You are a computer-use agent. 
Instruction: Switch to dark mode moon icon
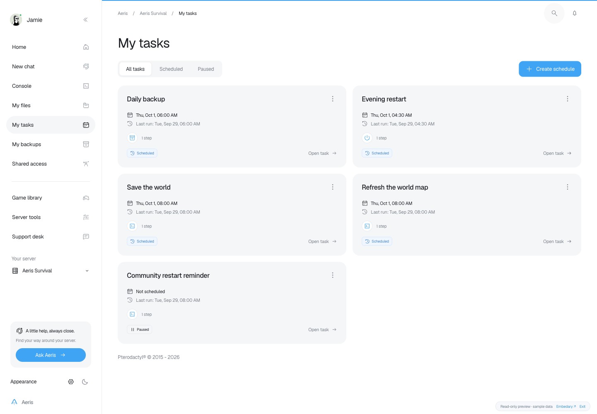pyautogui.click(x=85, y=382)
